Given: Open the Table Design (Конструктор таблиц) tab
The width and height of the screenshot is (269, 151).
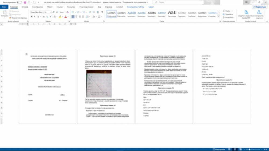Looking at the screenshot, I should (136, 7).
